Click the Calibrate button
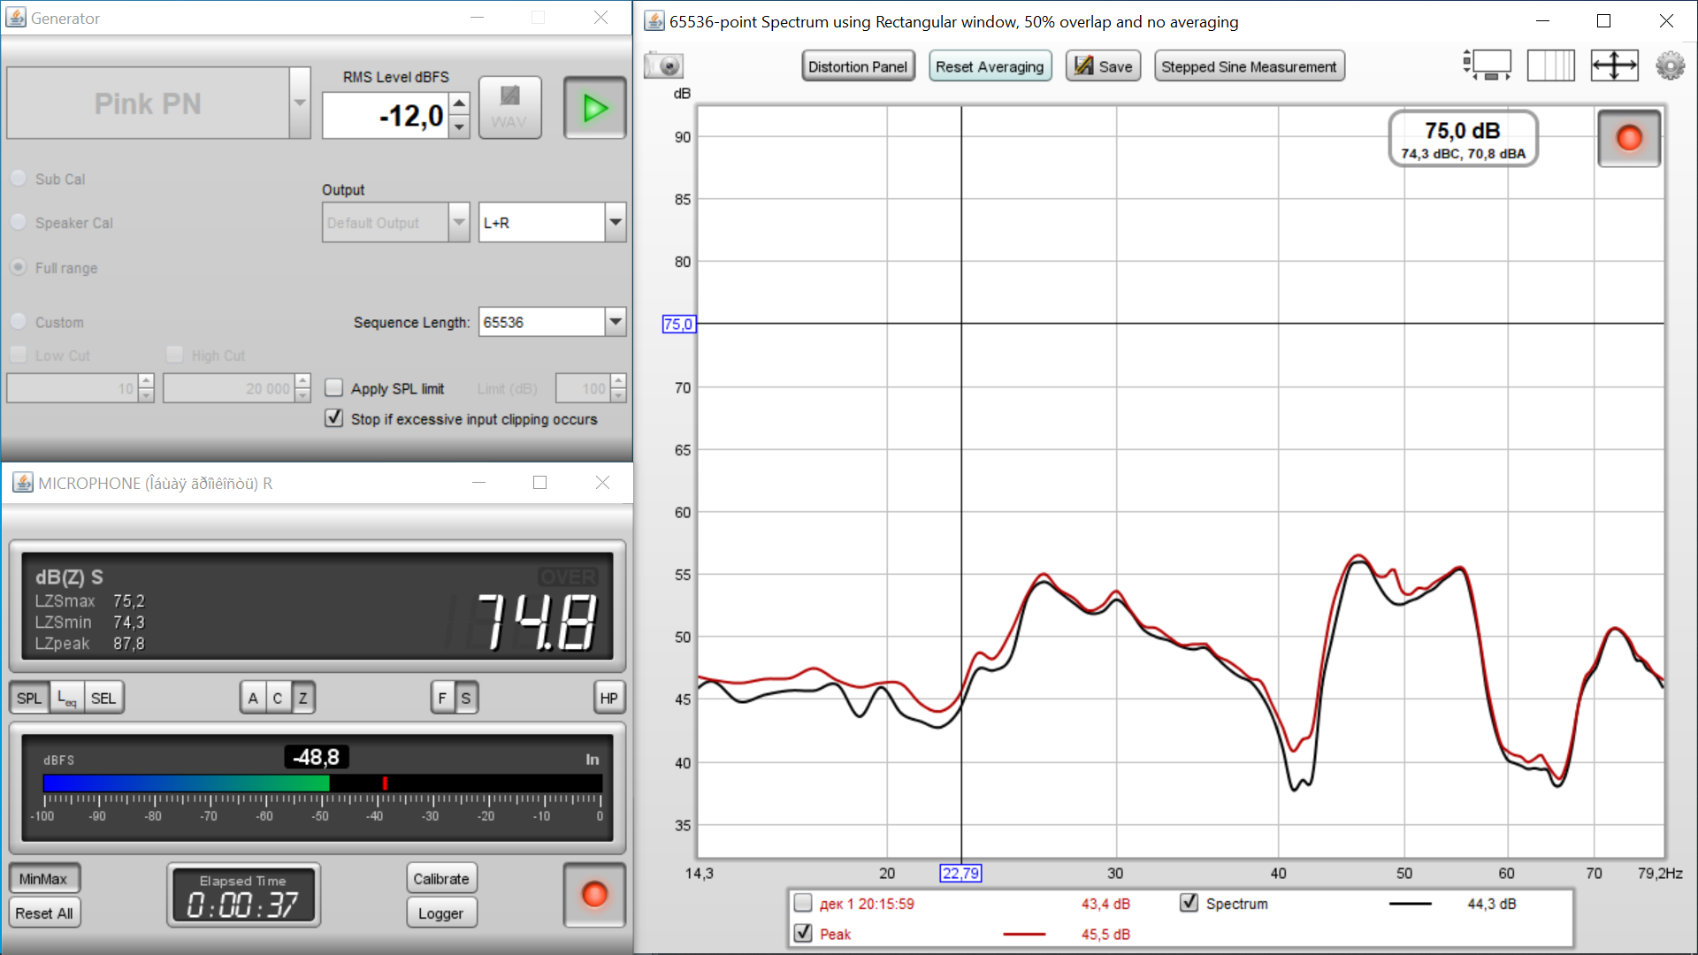Screen dimensions: 1698x955 click(441, 879)
